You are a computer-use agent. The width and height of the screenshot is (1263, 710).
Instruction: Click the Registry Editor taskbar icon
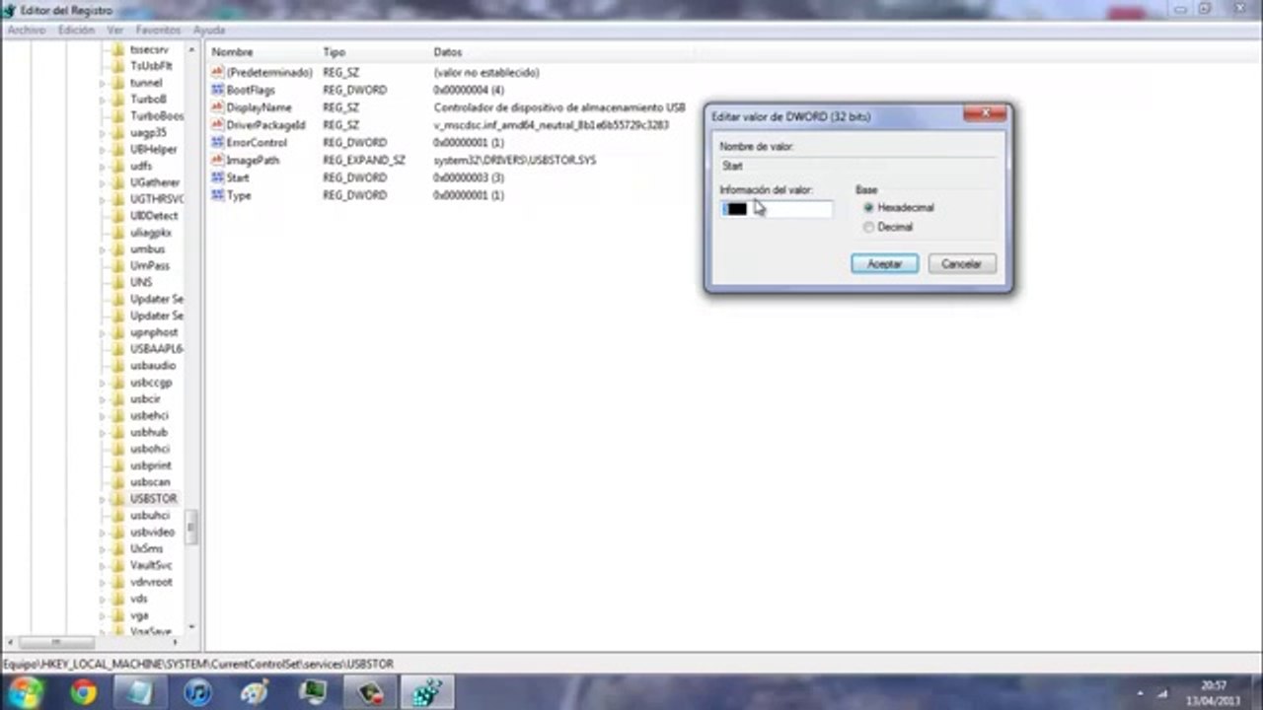(426, 692)
